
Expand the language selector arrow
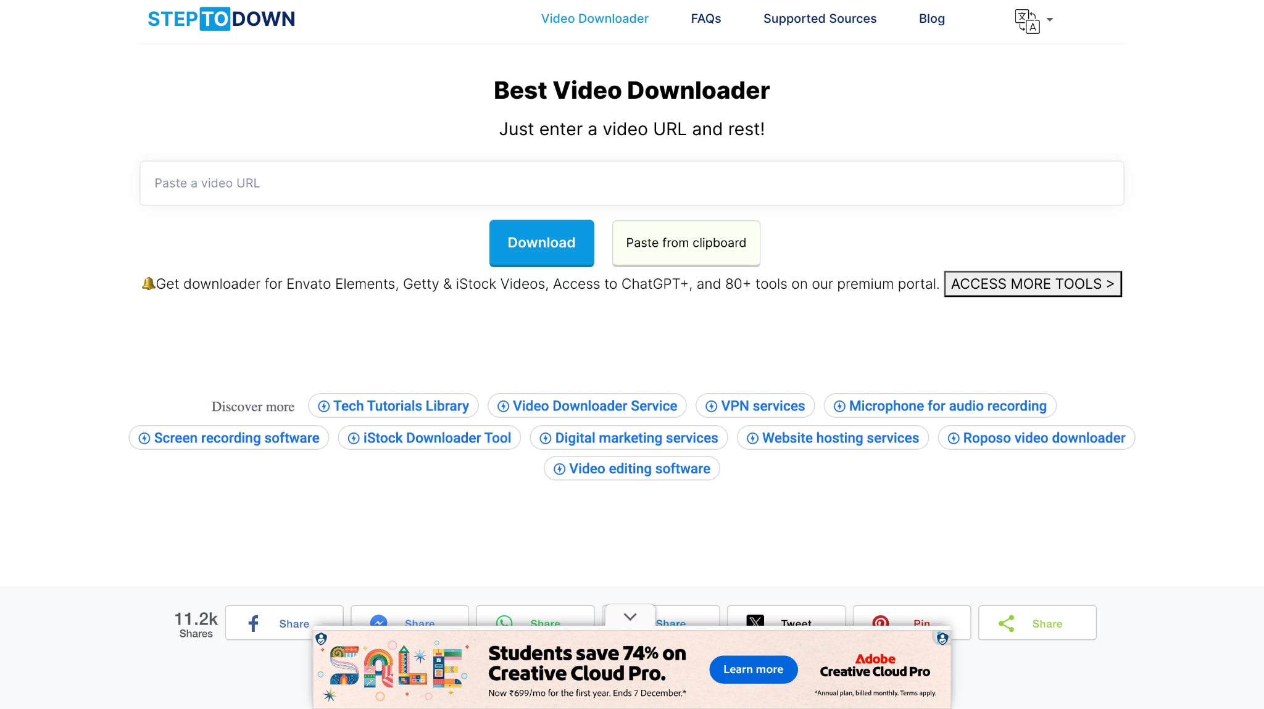[x=1050, y=20]
